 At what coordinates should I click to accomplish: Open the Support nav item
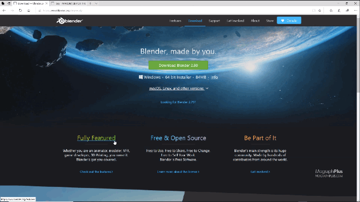214,21
